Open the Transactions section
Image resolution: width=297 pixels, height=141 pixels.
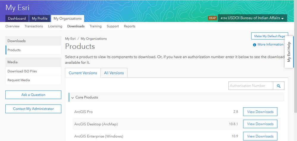coord(34,26)
